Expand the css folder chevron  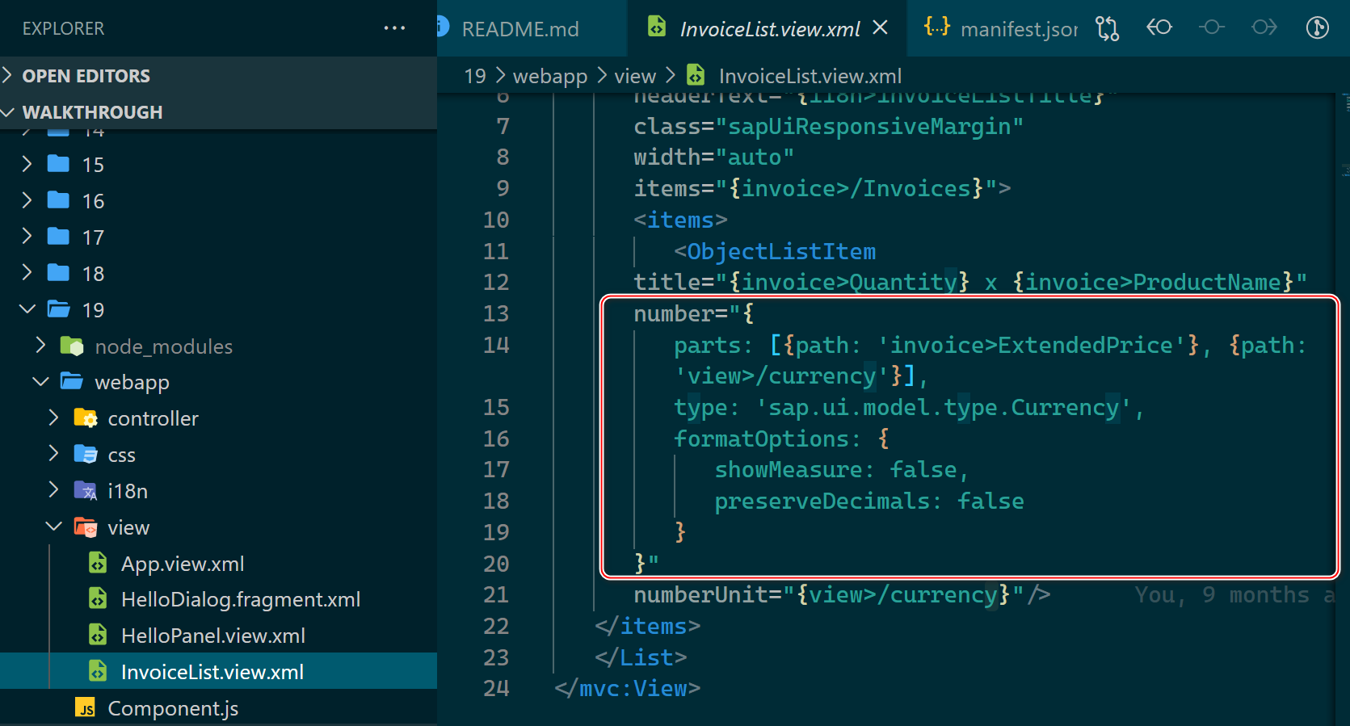coord(53,454)
